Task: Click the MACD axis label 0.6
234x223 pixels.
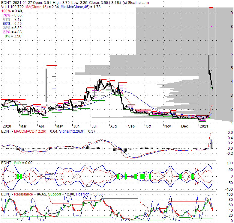Action: (x=230, y=133)
